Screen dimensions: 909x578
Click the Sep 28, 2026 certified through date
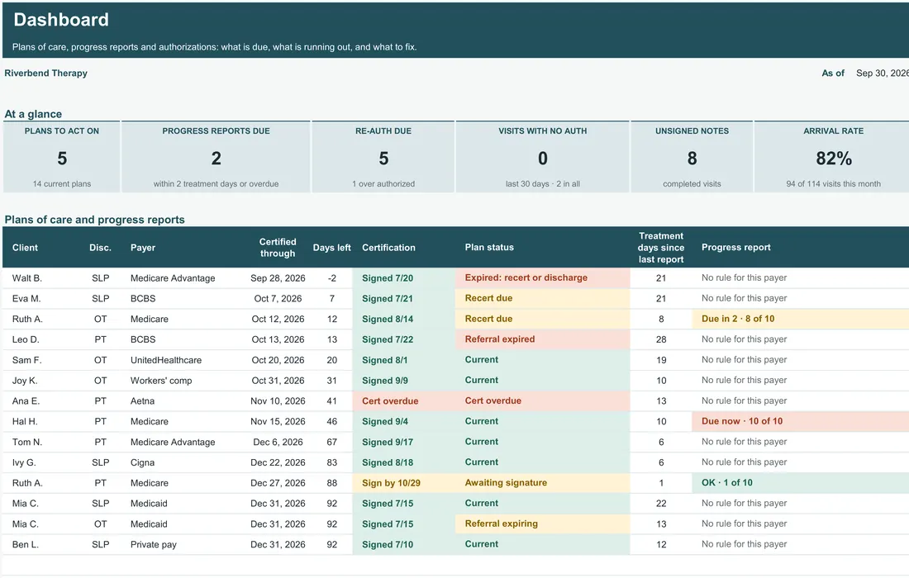pos(278,278)
